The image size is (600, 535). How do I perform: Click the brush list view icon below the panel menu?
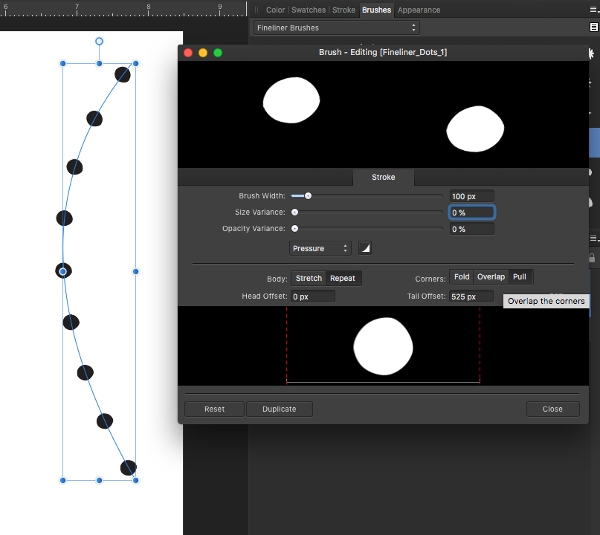point(594,27)
